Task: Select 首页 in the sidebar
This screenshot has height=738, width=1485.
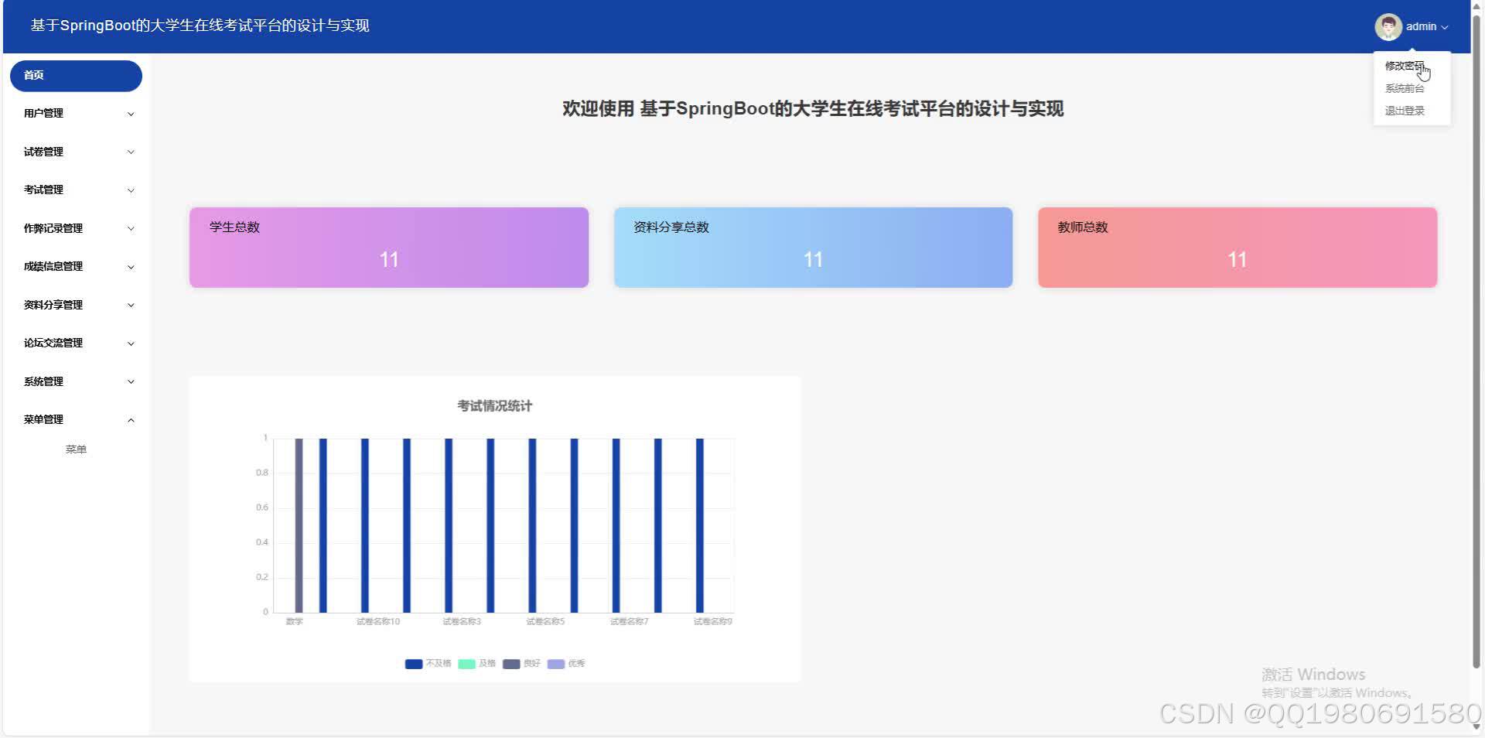Action: tap(75, 75)
